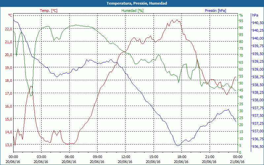Click the 30 humidity axis value
This screenshot has height=165, width=264.
click(241, 111)
